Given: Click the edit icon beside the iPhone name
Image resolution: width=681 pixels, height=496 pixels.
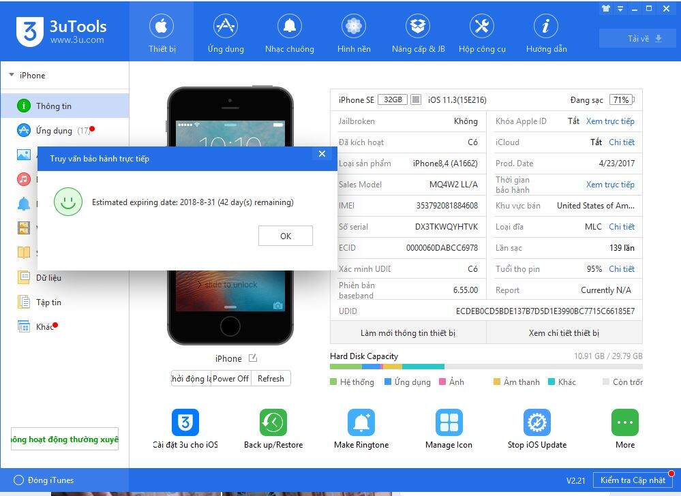Looking at the screenshot, I should pyautogui.click(x=253, y=358).
